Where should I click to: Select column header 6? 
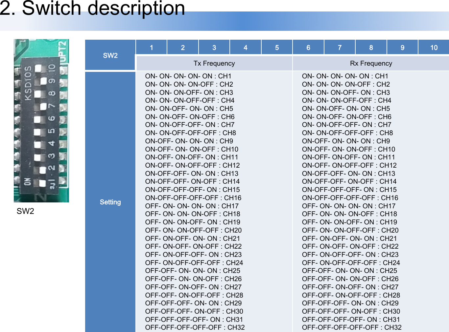point(308,47)
